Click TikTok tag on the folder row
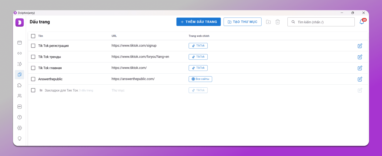The height and width of the screenshot is (156, 382). [x=198, y=90]
